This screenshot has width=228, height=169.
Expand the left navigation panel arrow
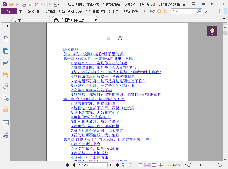click(x=8, y=26)
